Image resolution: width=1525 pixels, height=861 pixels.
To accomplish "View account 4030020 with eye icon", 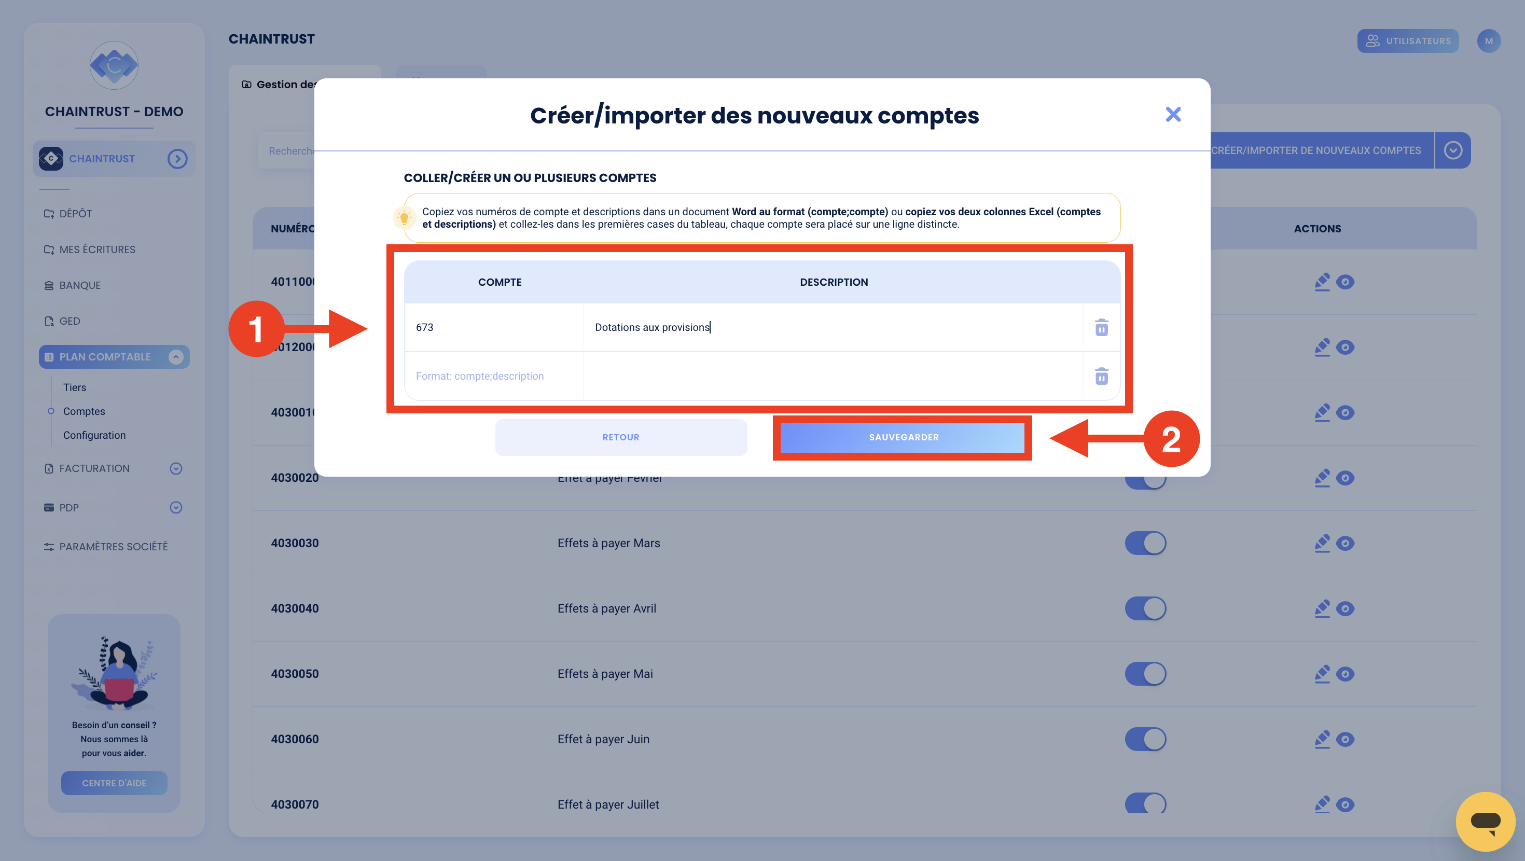I will (1345, 478).
